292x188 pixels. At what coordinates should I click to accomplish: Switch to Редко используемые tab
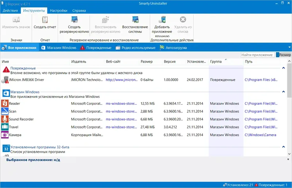pyautogui.click(x=138, y=48)
